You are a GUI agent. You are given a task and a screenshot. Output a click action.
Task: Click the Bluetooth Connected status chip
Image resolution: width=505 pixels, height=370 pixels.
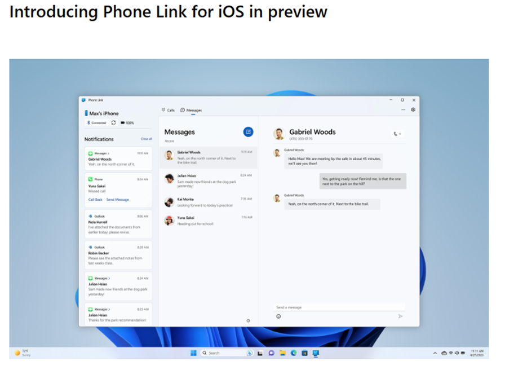[96, 123]
